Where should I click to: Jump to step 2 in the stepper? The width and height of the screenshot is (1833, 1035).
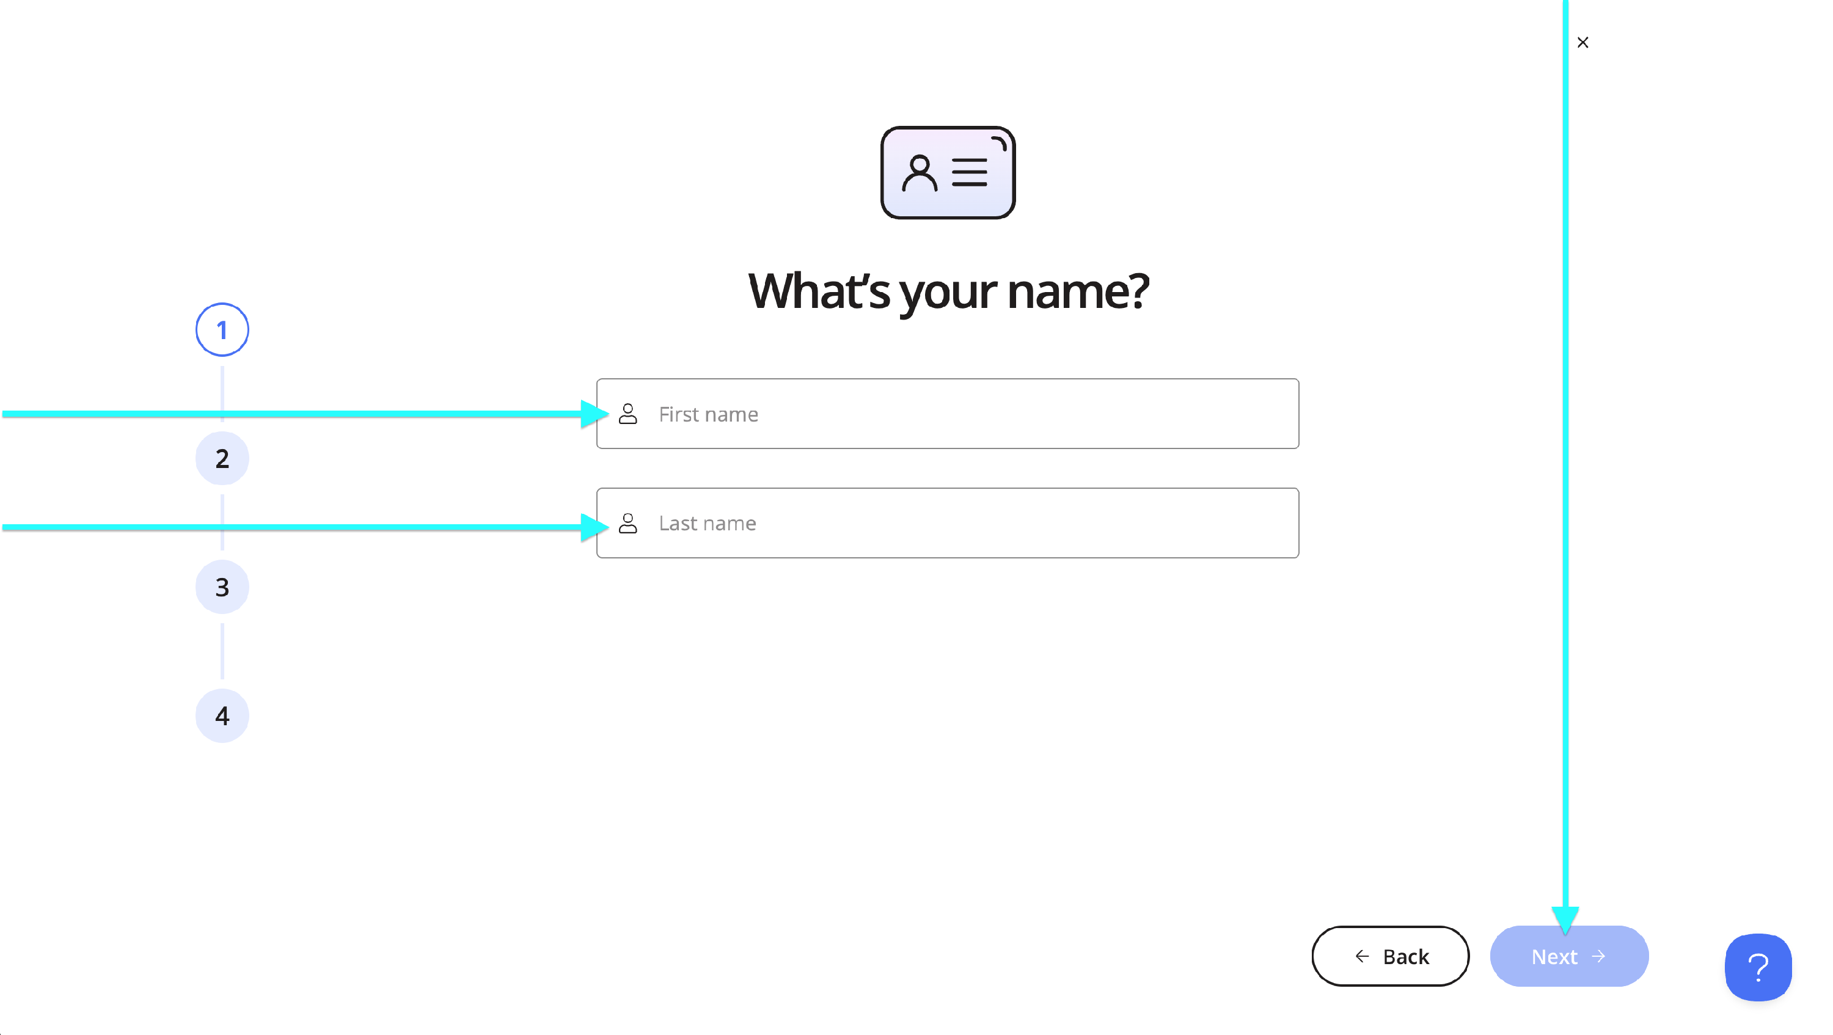click(x=222, y=459)
